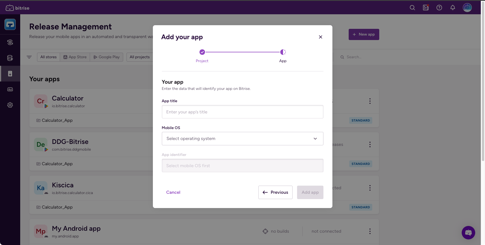The height and width of the screenshot is (245, 485).
Task: Click the Project step label
Action: [202, 61]
